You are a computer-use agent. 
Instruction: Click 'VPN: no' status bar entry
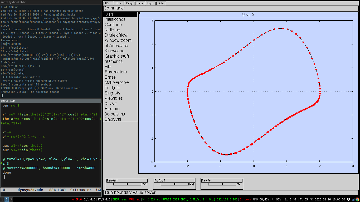(134, 200)
